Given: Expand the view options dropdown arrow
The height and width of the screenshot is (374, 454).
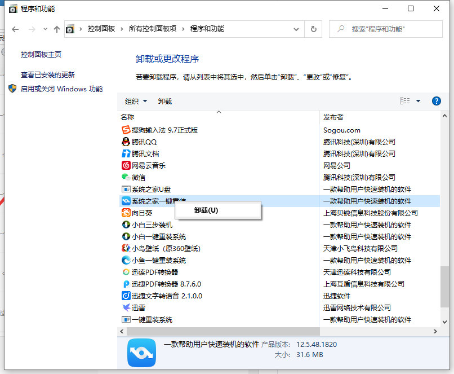Looking at the screenshot, I should tap(418, 102).
